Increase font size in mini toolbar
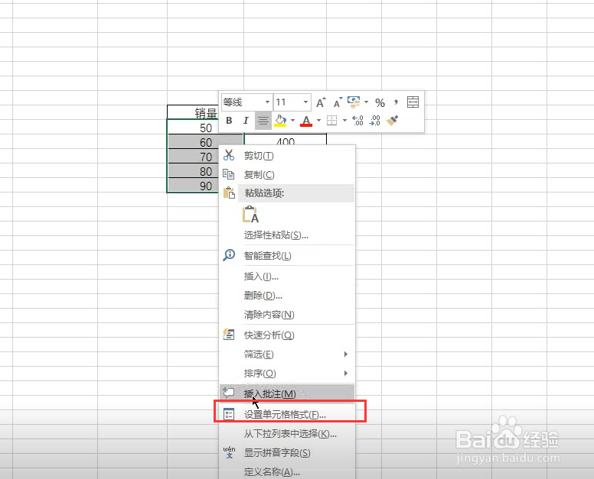Image resolution: width=594 pixels, height=479 pixels. tap(321, 102)
